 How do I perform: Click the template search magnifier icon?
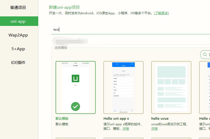(205, 54)
